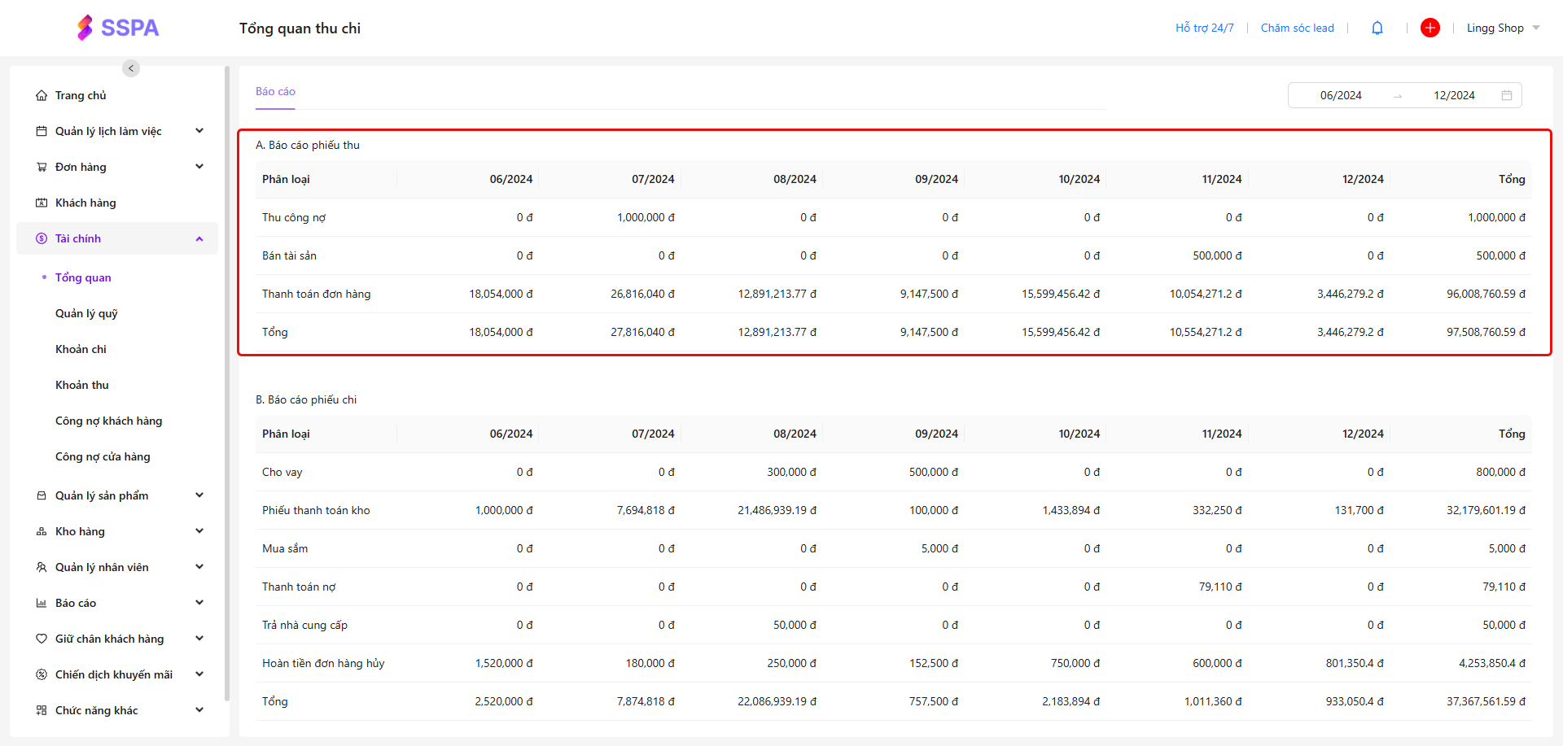Open Khoản chi submenu item
1563x746 pixels.
tap(81, 349)
